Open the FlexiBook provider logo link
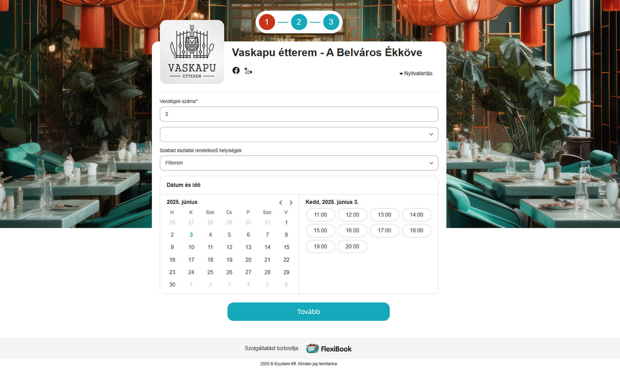This screenshot has width=620, height=375. pyautogui.click(x=329, y=348)
